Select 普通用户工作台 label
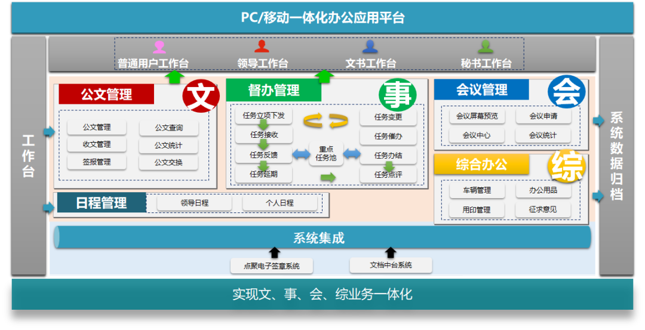The image size is (645, 330). 153,63
